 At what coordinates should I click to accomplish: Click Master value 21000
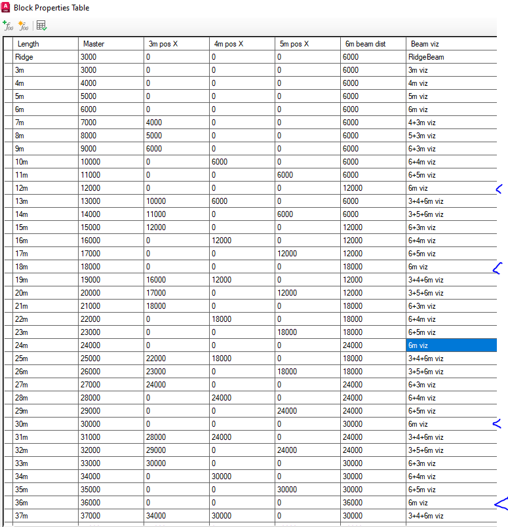click(111, 306)
